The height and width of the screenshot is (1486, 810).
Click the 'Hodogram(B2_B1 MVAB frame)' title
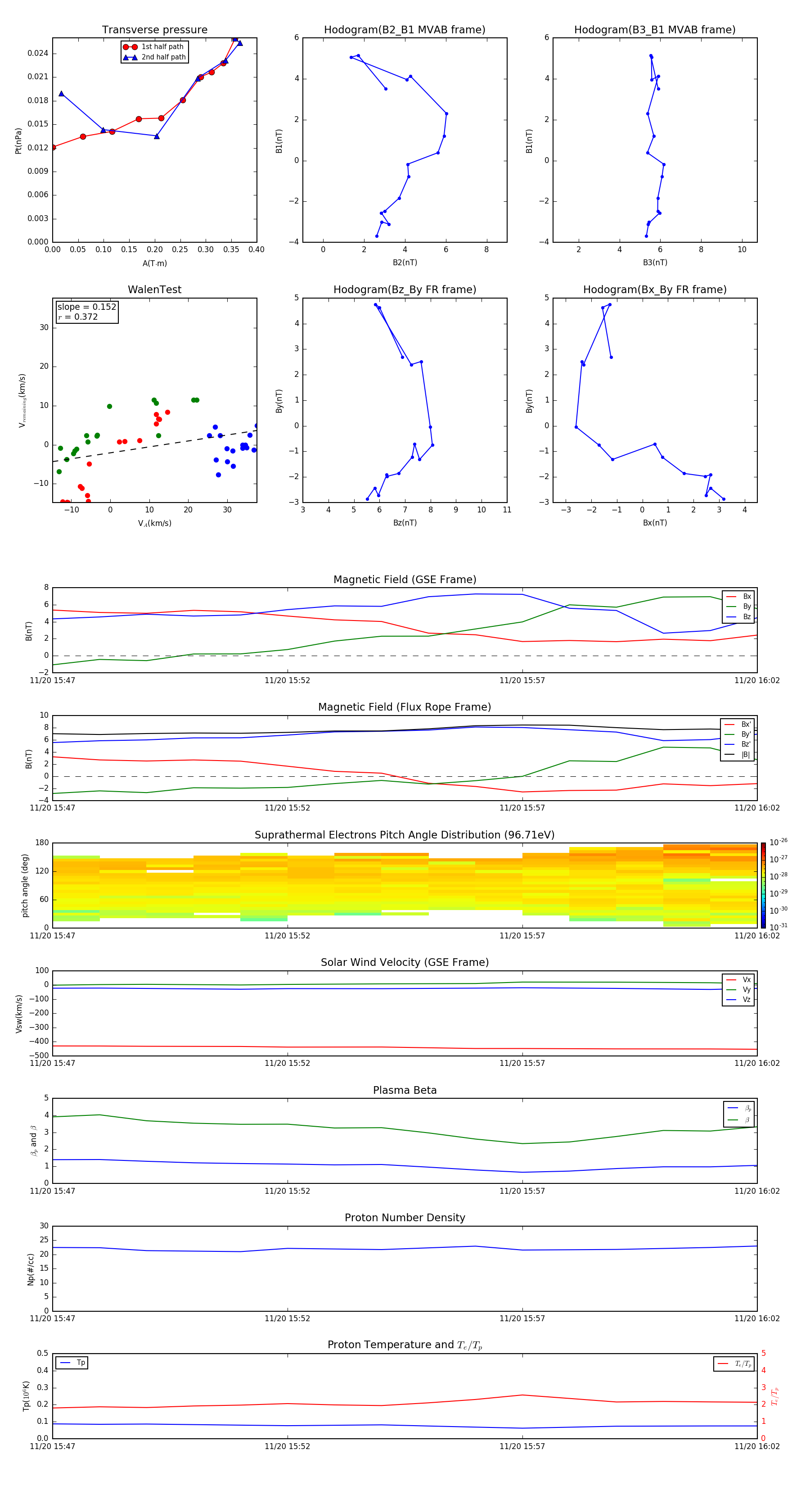tap(405, 30)
